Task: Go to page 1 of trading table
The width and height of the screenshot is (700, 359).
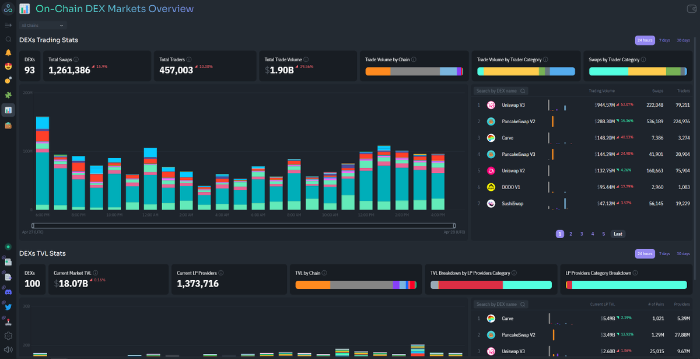Action: [560, 233]
